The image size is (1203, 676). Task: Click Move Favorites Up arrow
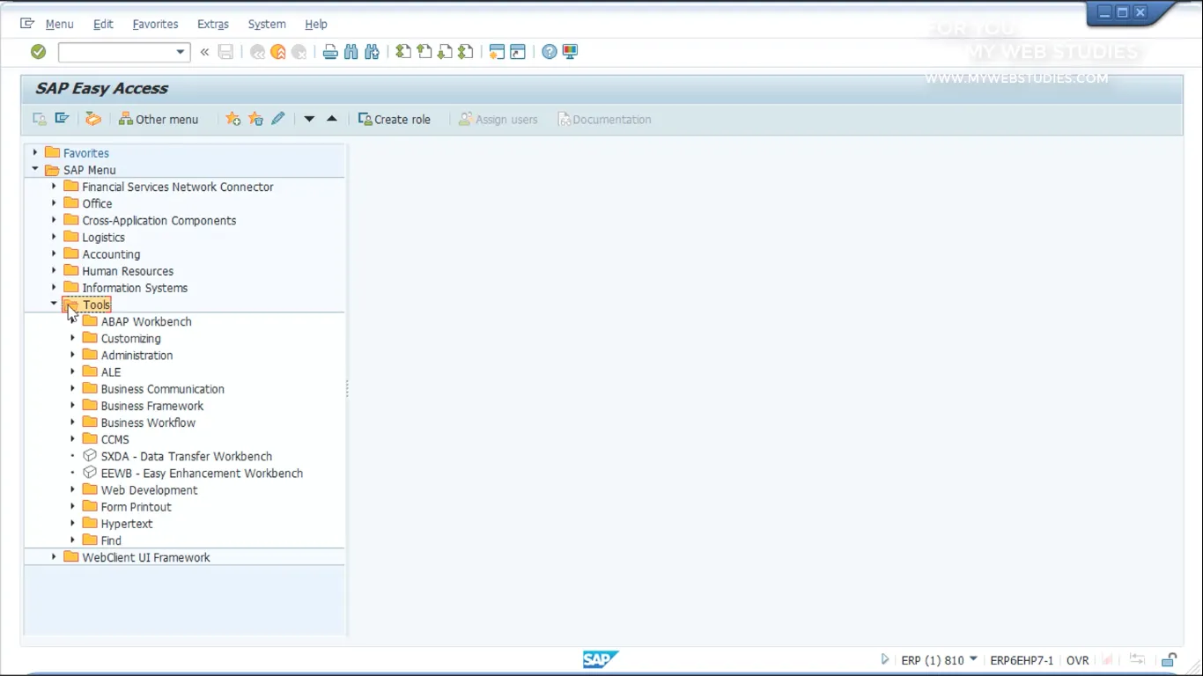[332, 119]
